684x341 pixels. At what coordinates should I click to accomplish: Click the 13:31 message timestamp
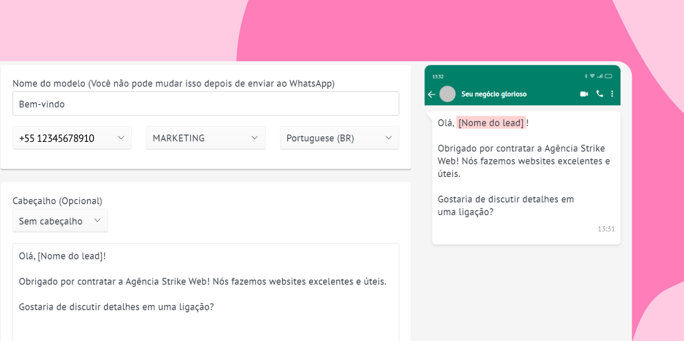point(606,229)
